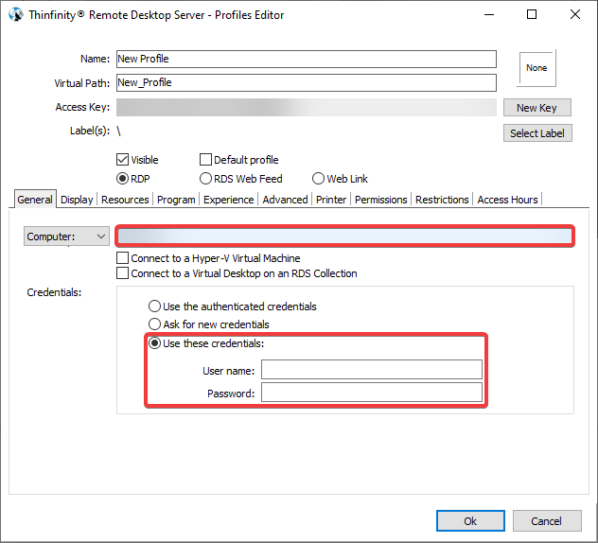Select the RDS Web Feed option

click(x=205, y=179)
